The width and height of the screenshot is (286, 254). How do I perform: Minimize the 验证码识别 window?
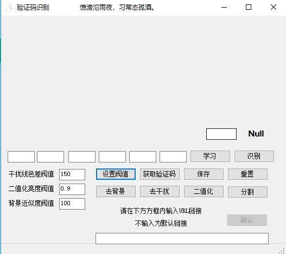(224, 7)
